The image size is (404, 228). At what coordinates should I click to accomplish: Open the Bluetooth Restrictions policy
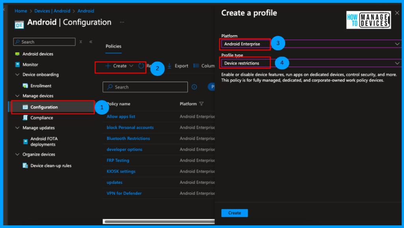[x=128, y=138]
